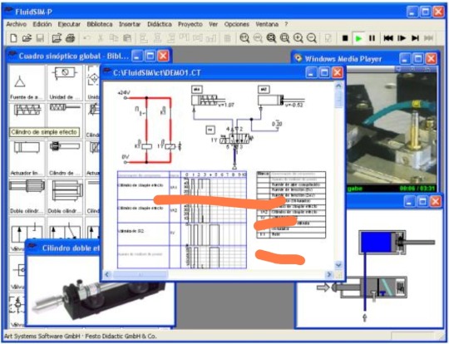Stop the simulation with the black square

pos(345,37)
